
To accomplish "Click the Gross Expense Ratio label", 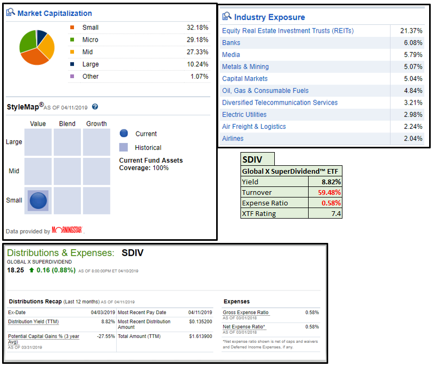I will click(x=246, y=312).
